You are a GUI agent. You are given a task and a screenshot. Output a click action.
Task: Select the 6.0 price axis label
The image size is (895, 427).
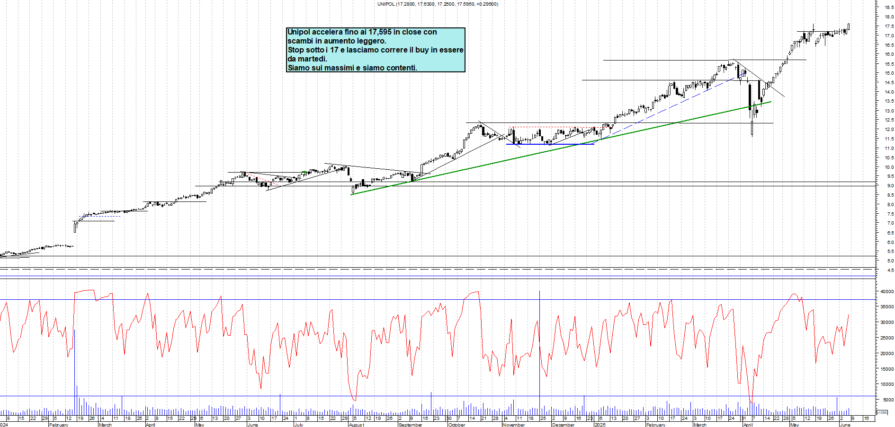click(890, 242)
